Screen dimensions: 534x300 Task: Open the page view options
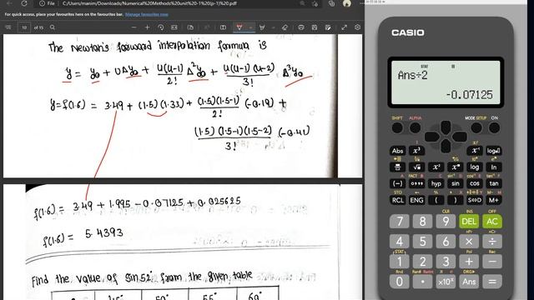[190, 27]
